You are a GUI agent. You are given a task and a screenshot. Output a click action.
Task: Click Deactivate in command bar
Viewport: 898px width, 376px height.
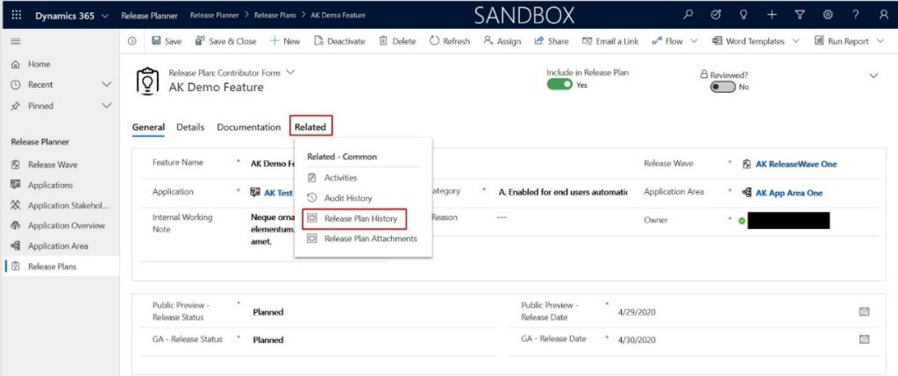[x=339, y=41]
